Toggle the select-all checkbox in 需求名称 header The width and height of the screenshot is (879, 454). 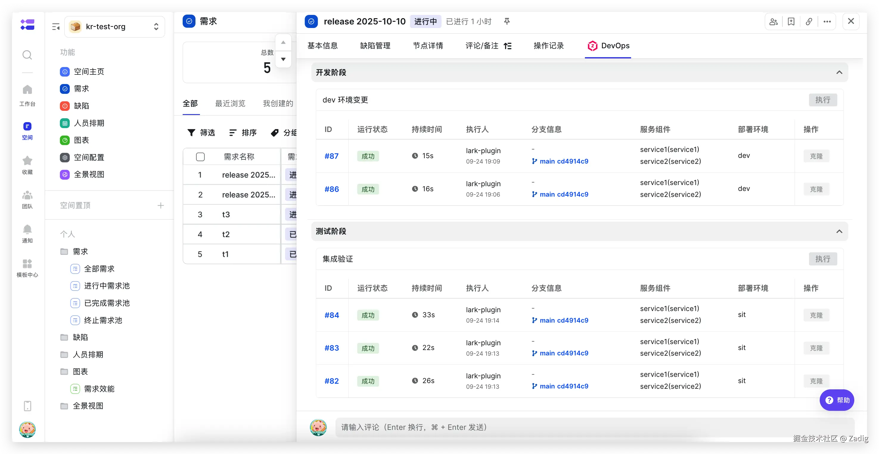[200, 157]
